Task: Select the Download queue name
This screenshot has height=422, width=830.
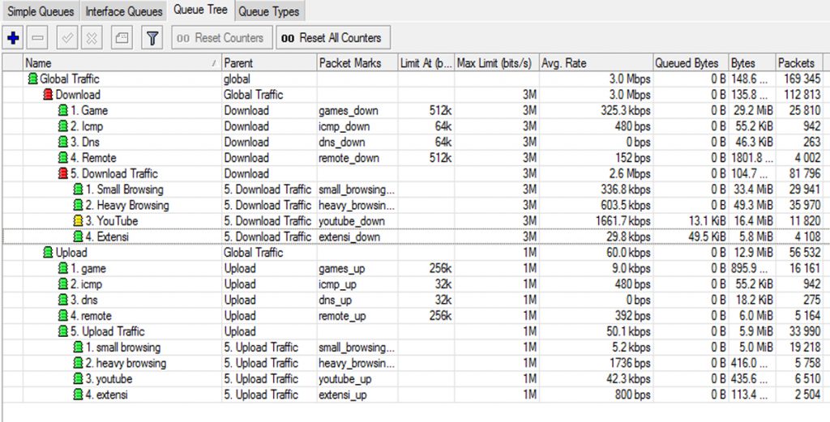Action: [x=78, y=95]
